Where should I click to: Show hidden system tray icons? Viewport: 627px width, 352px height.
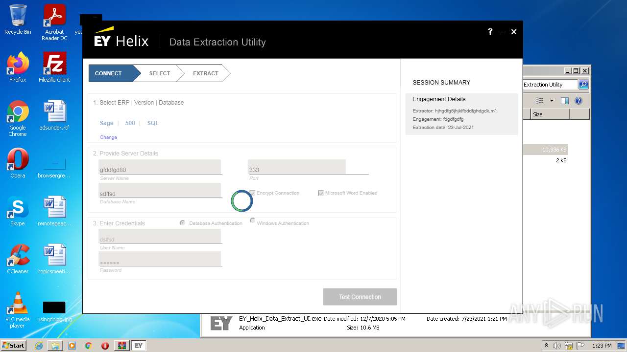point(546,346)
